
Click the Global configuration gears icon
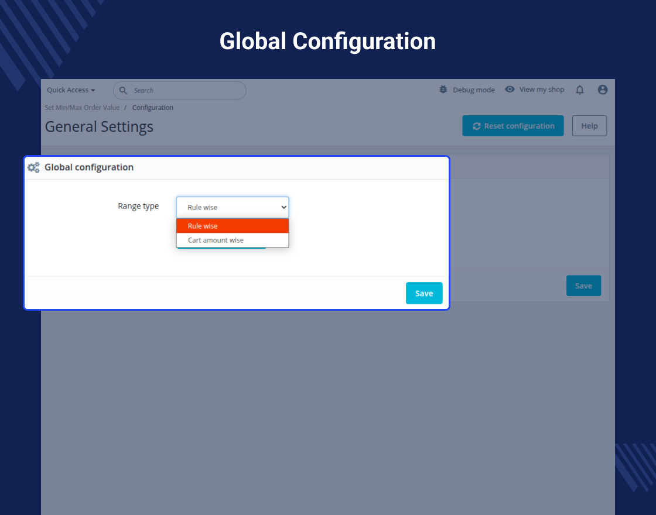33,167
